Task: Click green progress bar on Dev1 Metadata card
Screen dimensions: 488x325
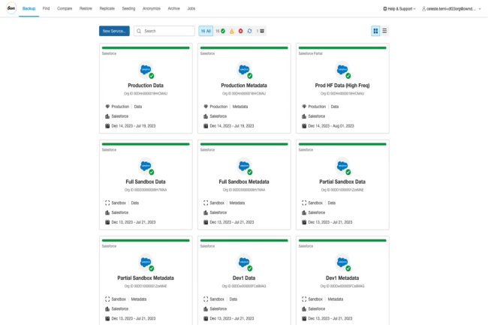Action: click(x=342, y=240)
